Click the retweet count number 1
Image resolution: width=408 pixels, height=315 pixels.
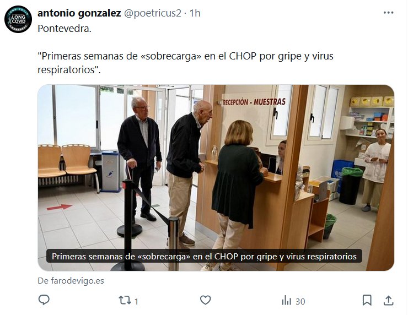136,301
